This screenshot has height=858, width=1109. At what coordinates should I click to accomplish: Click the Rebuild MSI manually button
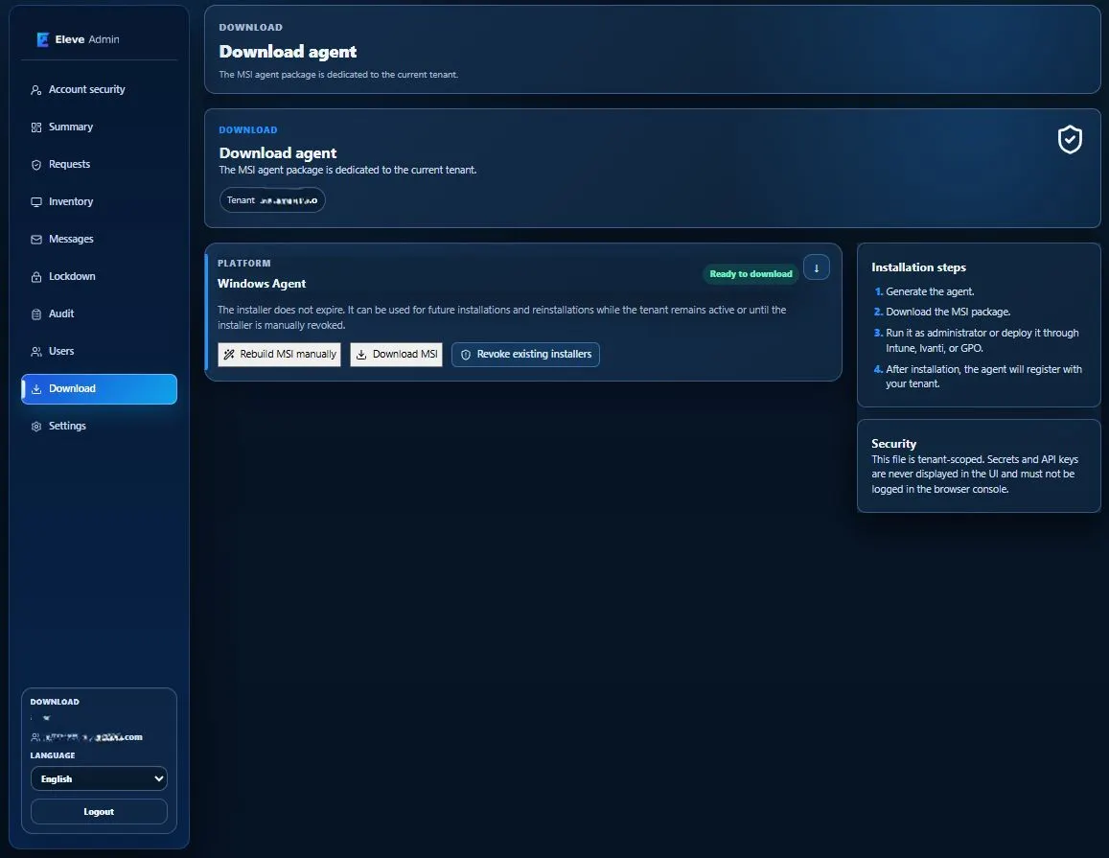tap(279, 355)
